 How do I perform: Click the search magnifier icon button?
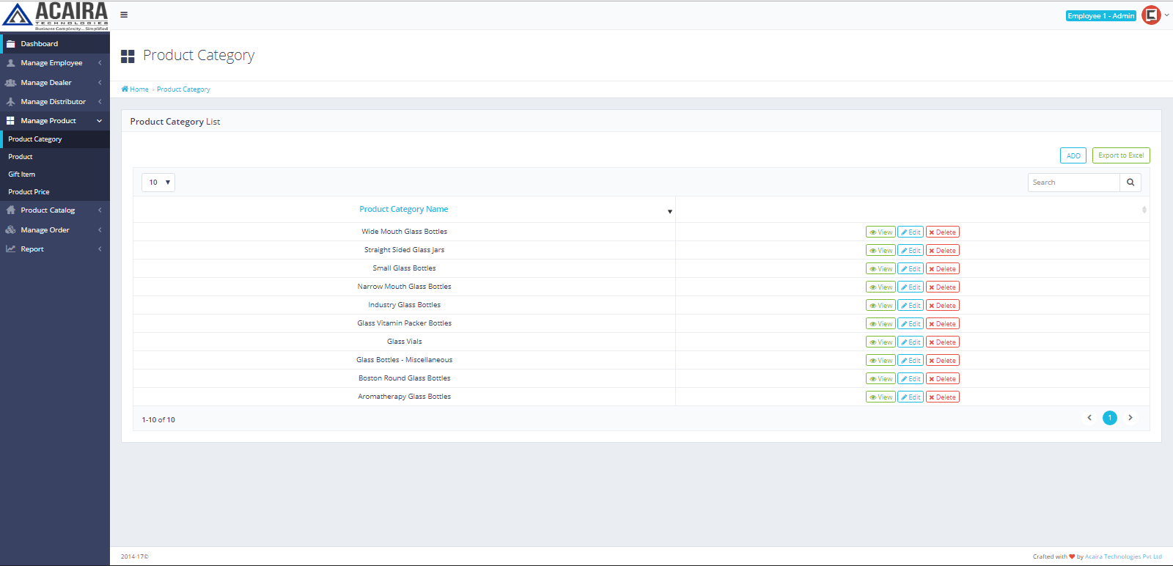1130,183
